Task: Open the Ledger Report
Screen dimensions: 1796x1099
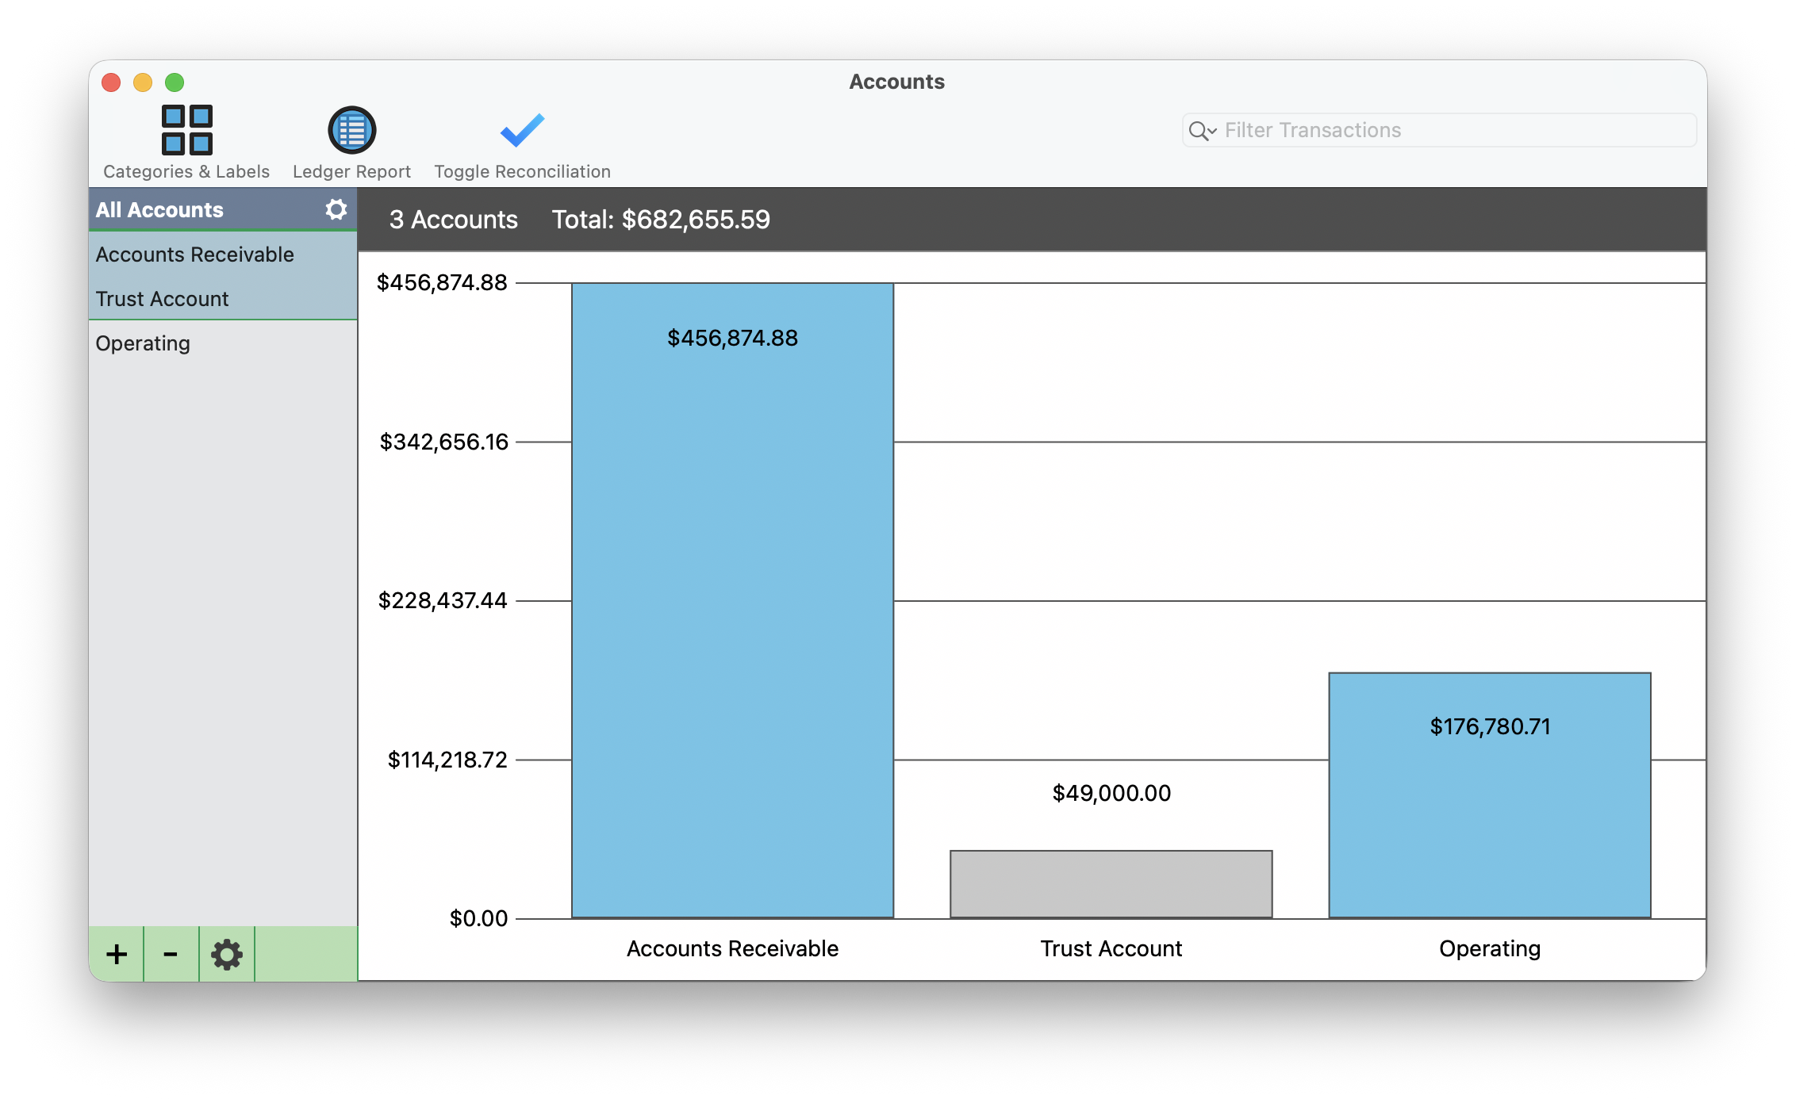Action: pos(351,143)
